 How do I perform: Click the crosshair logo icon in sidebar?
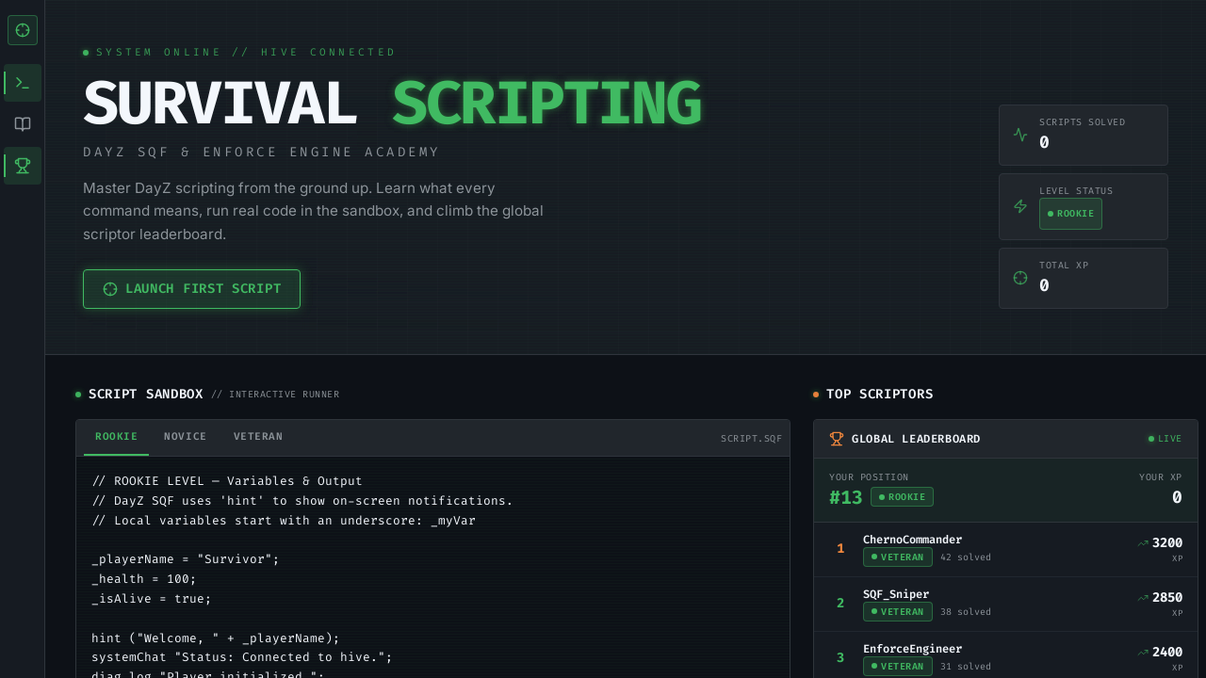(x=23, y=30)
